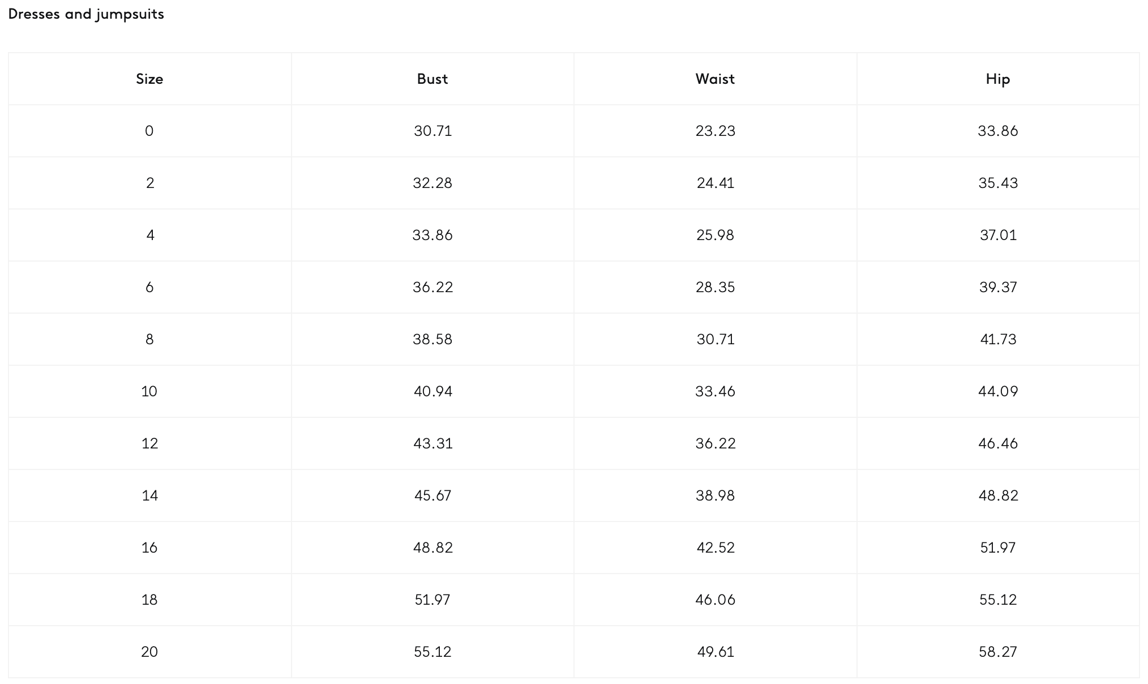Click the waist value 38.98
The width and height of the screenshot is (1148, 684).
point(715,495)
